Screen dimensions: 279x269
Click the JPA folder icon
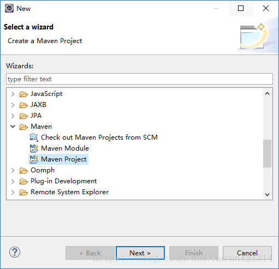[23, 116]
